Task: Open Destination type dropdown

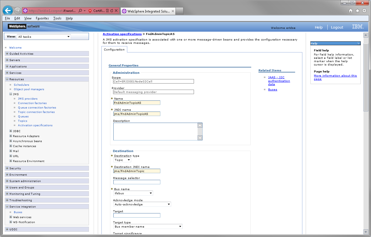Action: pyautogui.click(x=122, y=160)
